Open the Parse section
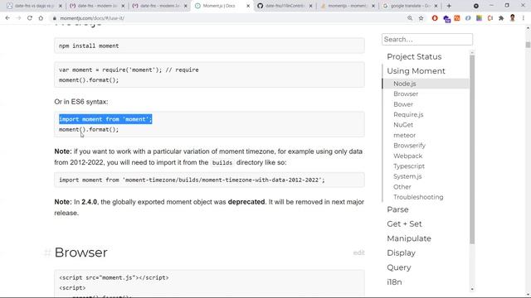 397,209
